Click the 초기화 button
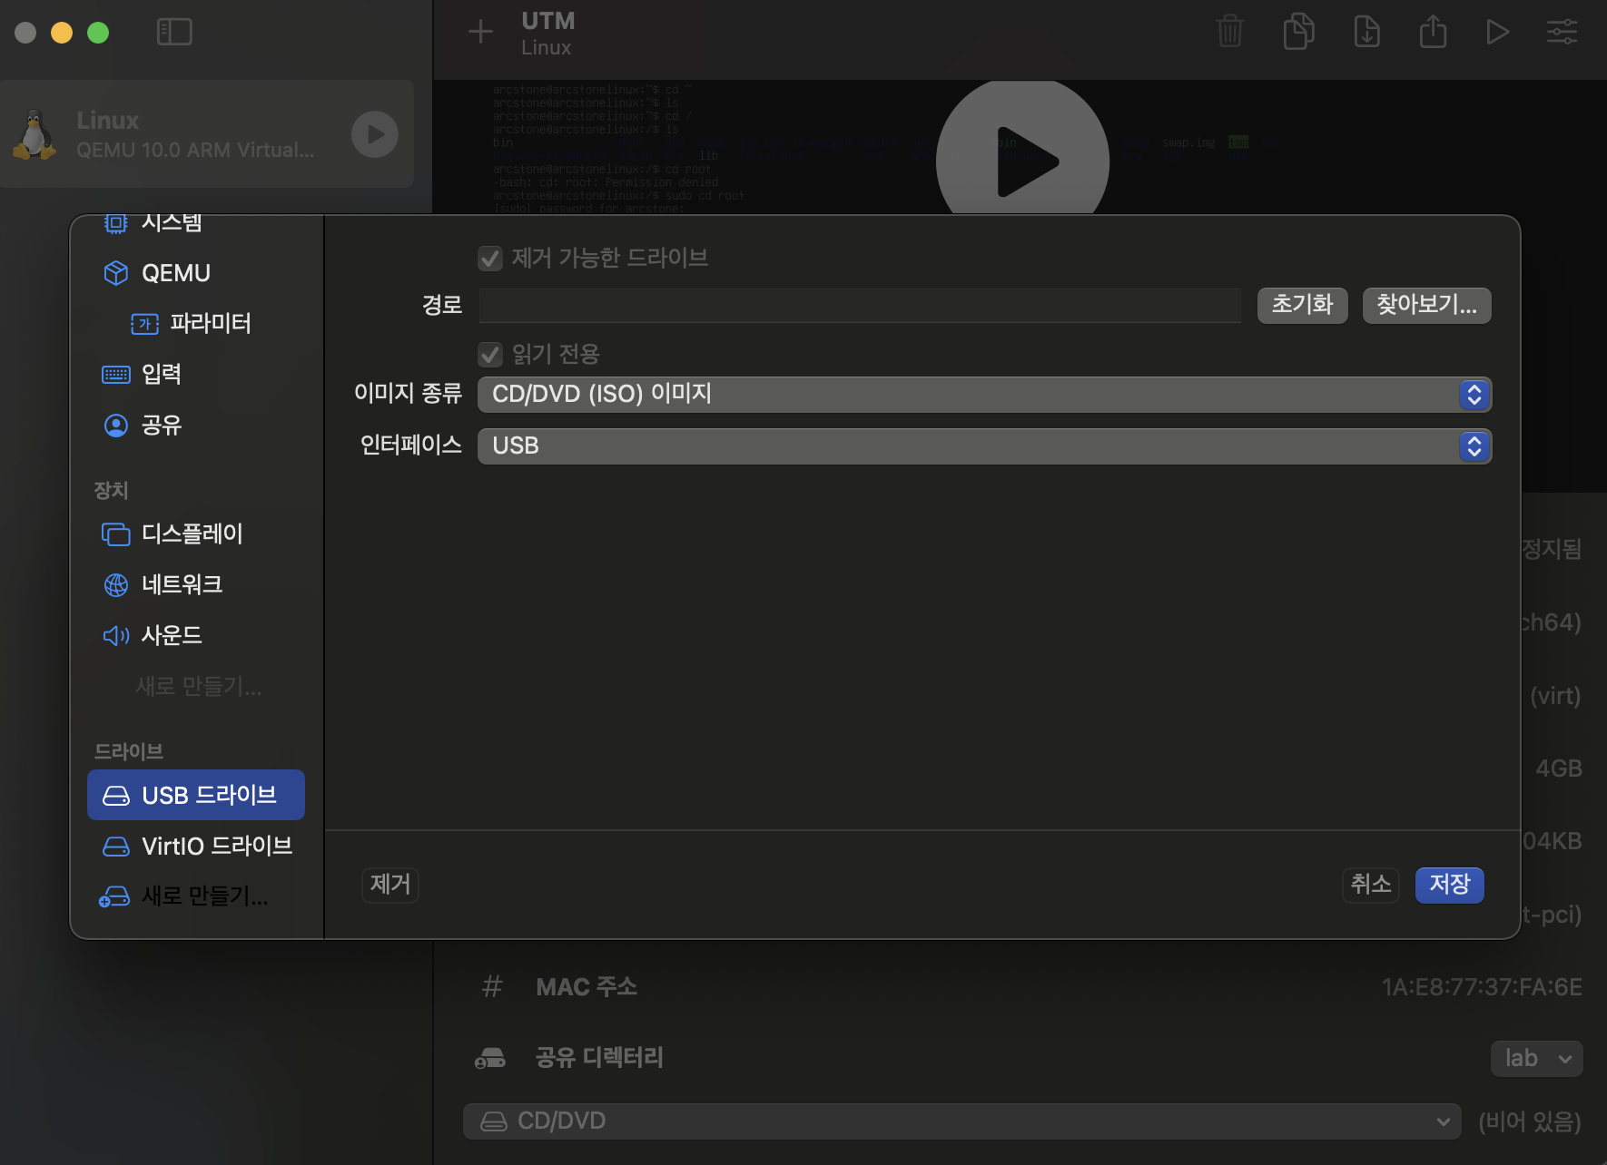 (x=1302, y=305)
